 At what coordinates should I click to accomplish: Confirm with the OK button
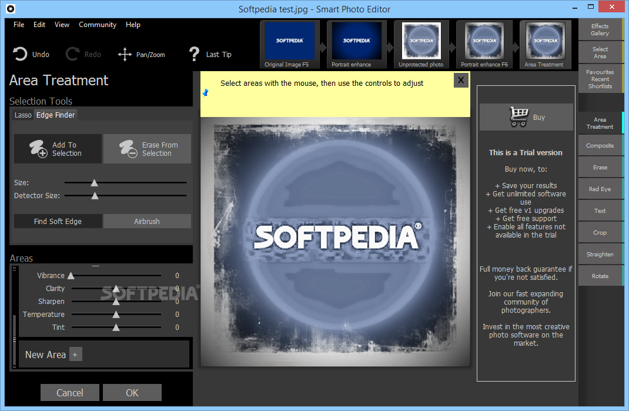(x=132, y=393)
